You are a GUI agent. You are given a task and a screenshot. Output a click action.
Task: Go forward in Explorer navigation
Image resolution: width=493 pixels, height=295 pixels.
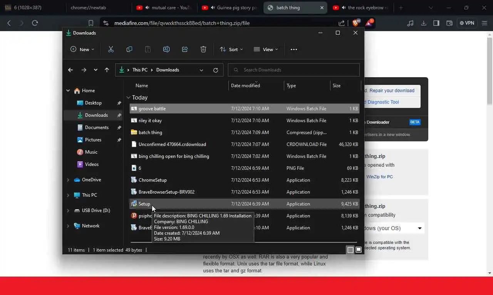tap(84, 70)
